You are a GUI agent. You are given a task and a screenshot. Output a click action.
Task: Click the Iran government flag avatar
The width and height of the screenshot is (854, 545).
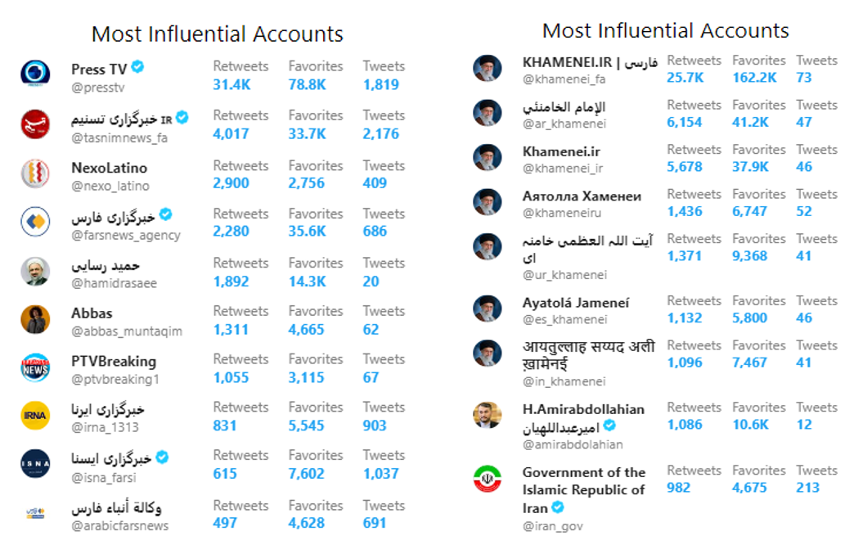[487, 479]
